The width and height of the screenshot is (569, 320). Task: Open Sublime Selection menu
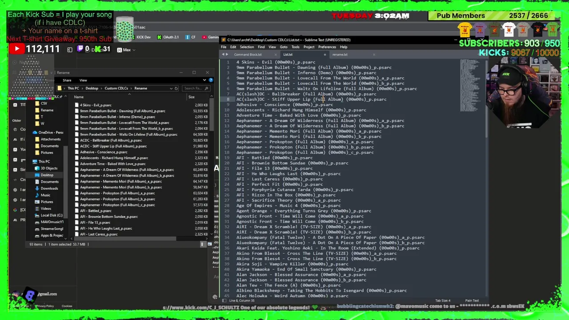tap(247, 47)
